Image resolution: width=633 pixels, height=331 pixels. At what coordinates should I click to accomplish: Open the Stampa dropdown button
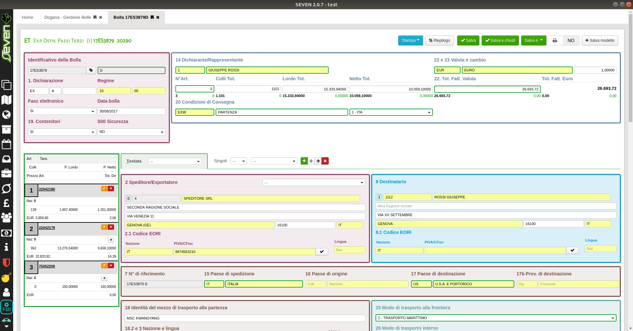pos(410,40)
